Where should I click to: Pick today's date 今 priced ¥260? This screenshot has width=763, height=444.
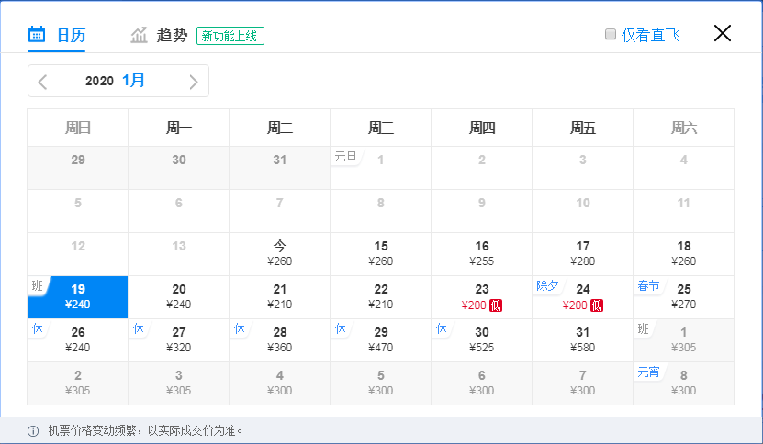point(280,254)
